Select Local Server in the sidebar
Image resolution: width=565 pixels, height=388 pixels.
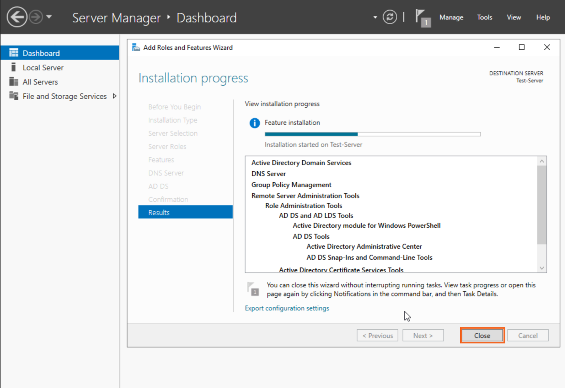pos(43,67)
